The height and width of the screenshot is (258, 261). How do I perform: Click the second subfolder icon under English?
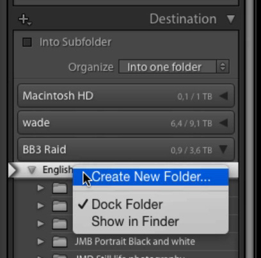pos(59,206)
